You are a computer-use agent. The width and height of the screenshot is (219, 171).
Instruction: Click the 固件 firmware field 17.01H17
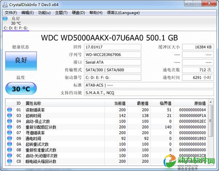coord(112,47)
